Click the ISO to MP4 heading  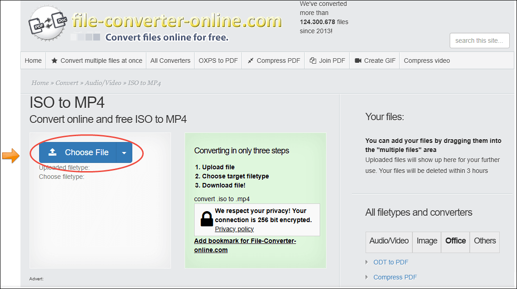[x=67, y=102]
